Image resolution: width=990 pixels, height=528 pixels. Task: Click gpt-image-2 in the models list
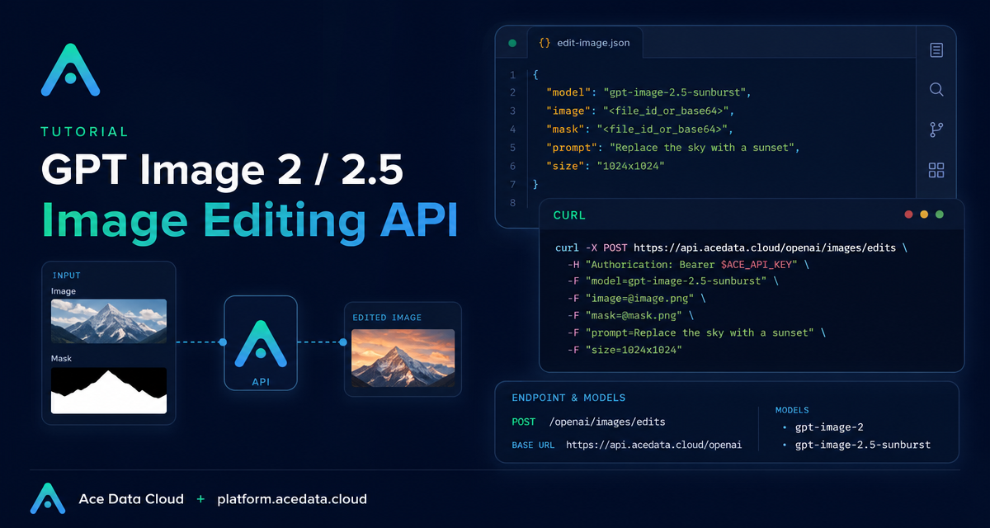(x=829, y=427)
